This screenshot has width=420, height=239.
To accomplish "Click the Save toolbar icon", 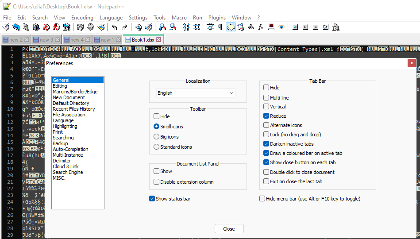I will pyautogui.click(x=26, y=27).
